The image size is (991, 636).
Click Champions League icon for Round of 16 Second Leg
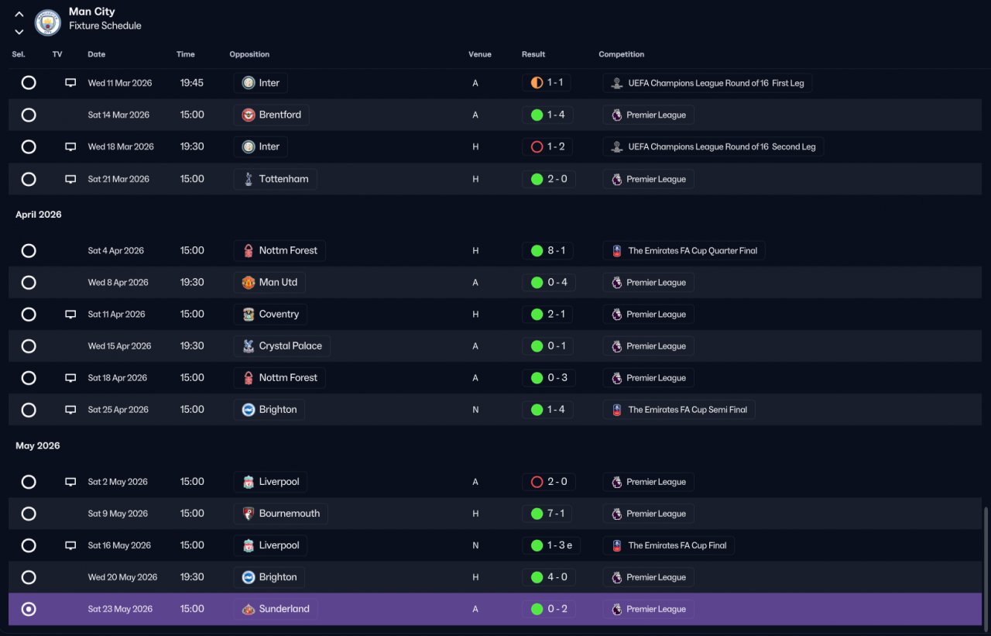pos(616,147)
